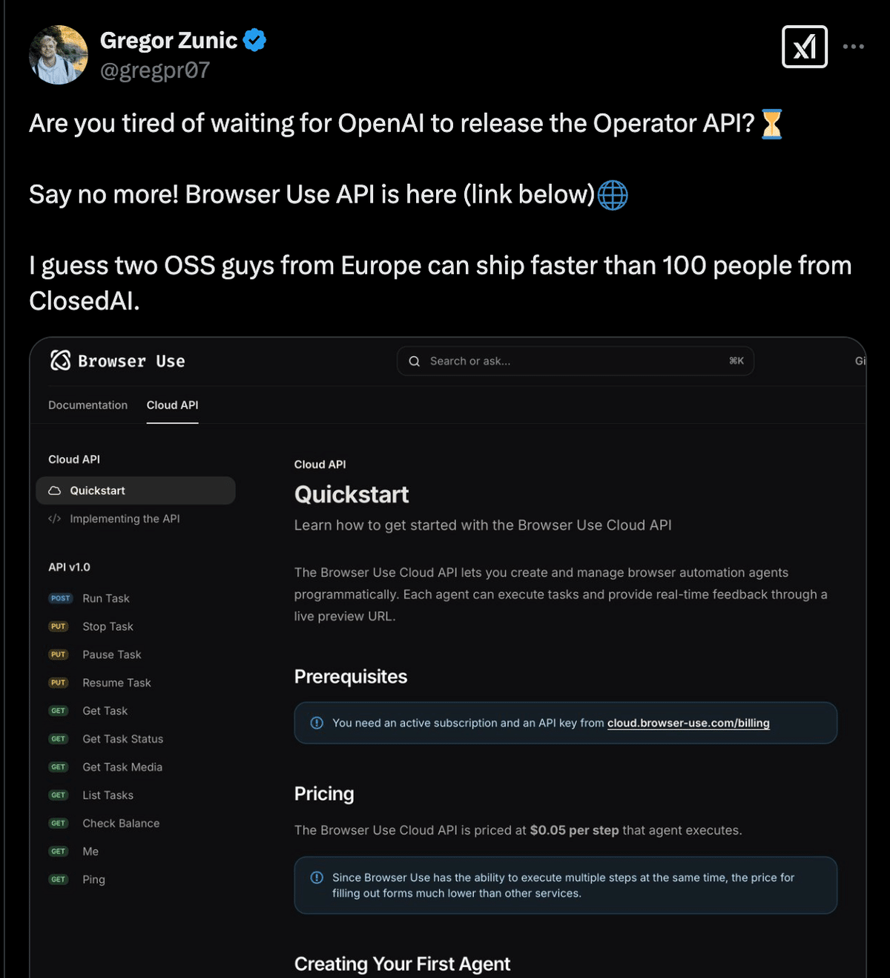Open the cloud.browser-use.com/billing link
890x978 pixels.
[x=688, y=723]
